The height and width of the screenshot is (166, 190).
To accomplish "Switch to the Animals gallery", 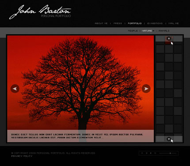I will tap(164, 31).
